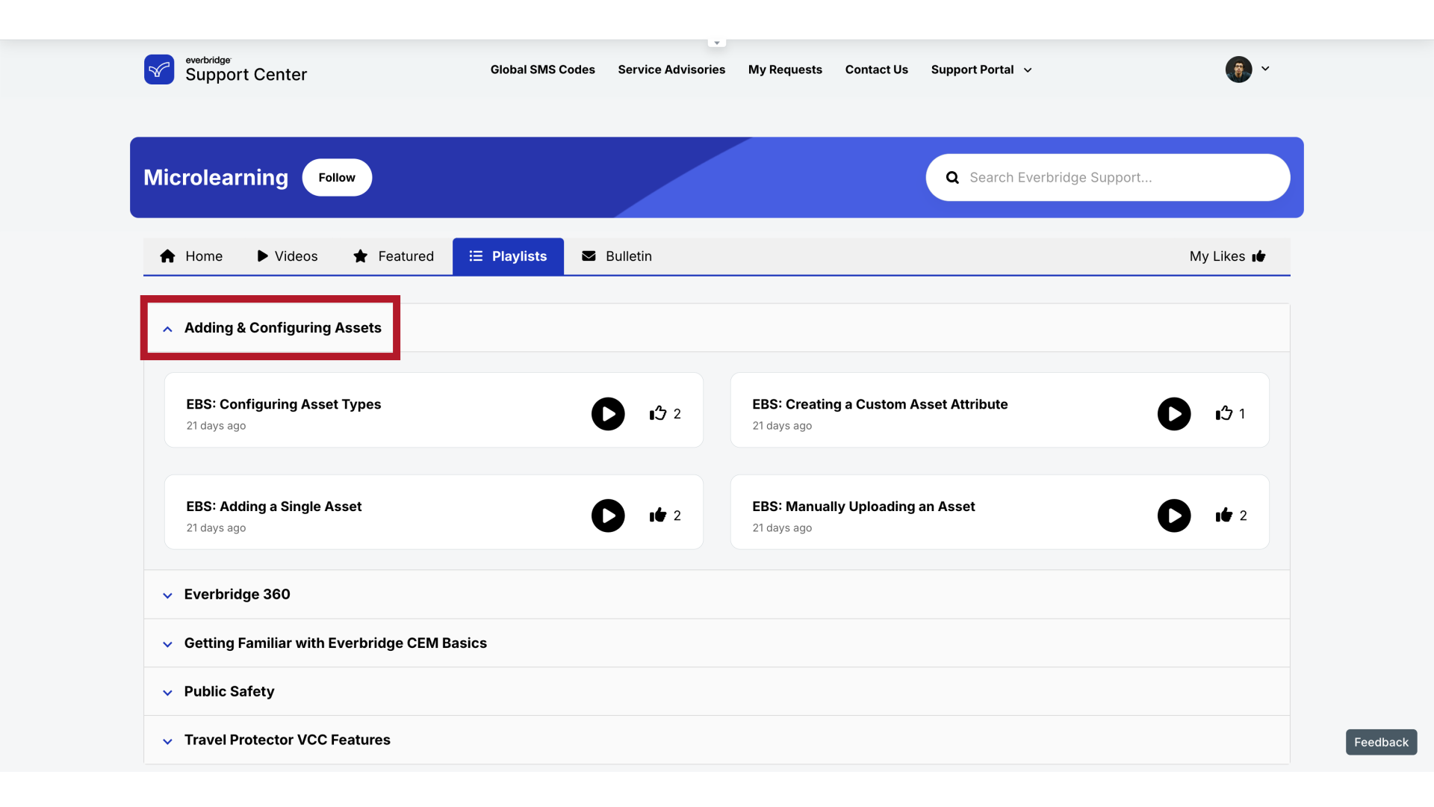Open My Likes

[x=1228, y=256]
